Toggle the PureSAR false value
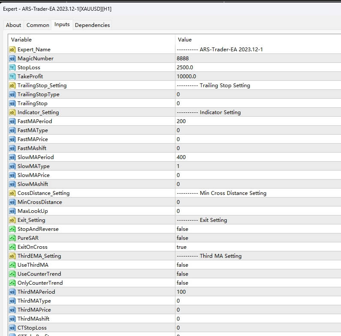This screenshot has width=341, height=336. pyautogui.click(x=182, y=238)
